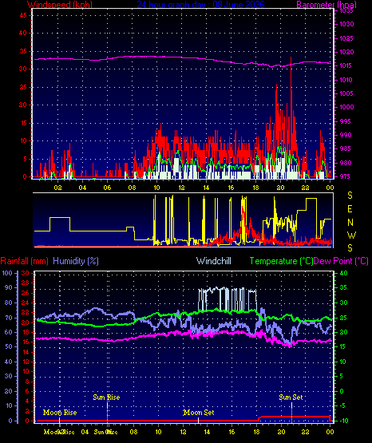Viewport: 372px width, 443px height.
Task: Select the Windchill legend label
Action: (x=213, y=261)
